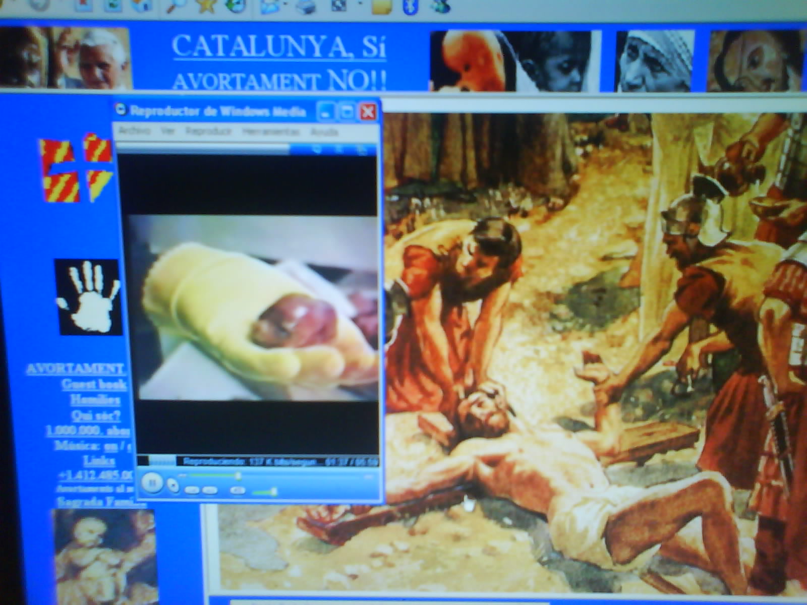Screen dimensions: 807x605
Task: Maximize the Reproductor de Windows Media window
Action: coord(347,111)
